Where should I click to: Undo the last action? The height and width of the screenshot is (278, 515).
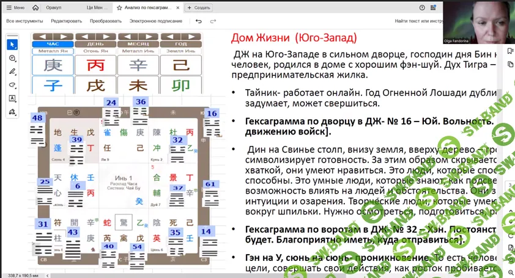click(x=199, y=21)
